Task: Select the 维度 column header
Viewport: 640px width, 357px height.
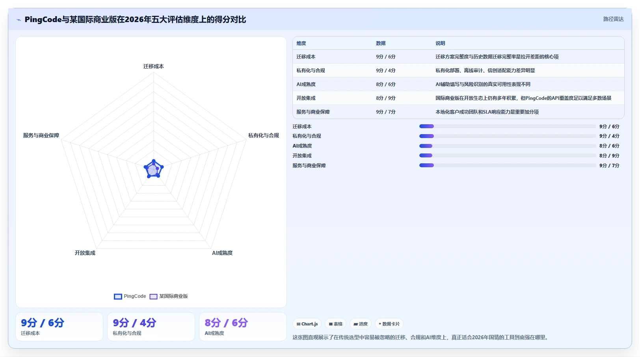Action: 301,43
